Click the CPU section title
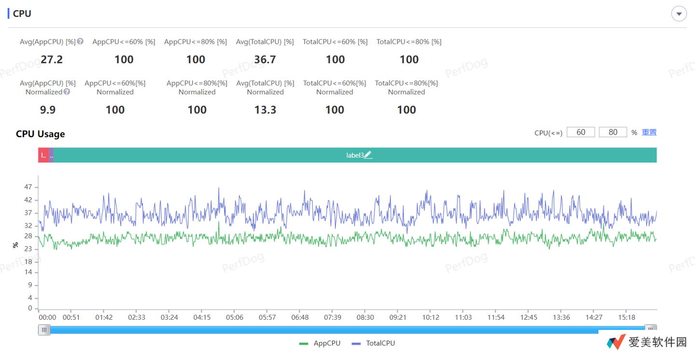The width and height of the screenshot is (695, 354). click(x=22, y=13)
